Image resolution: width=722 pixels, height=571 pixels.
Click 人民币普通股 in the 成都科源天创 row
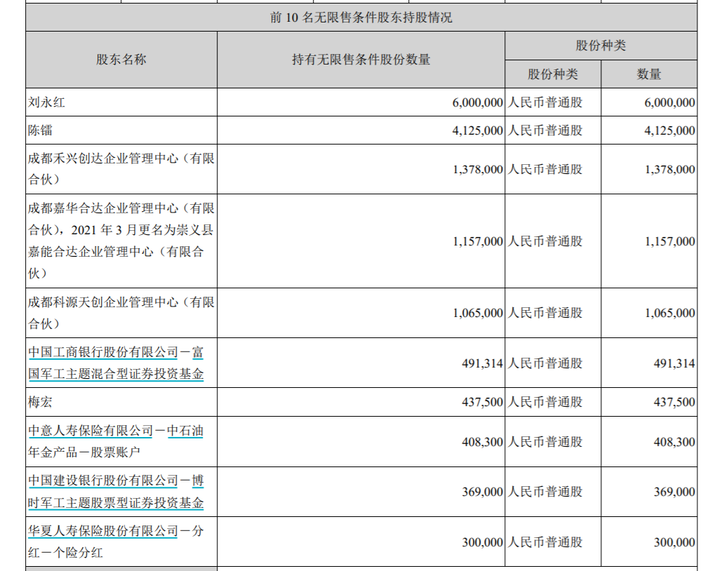[545, 313]
